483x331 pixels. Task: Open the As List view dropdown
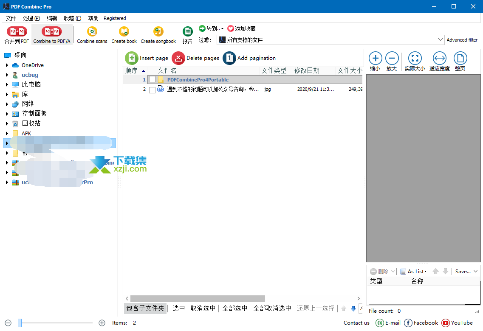[414, 271]
